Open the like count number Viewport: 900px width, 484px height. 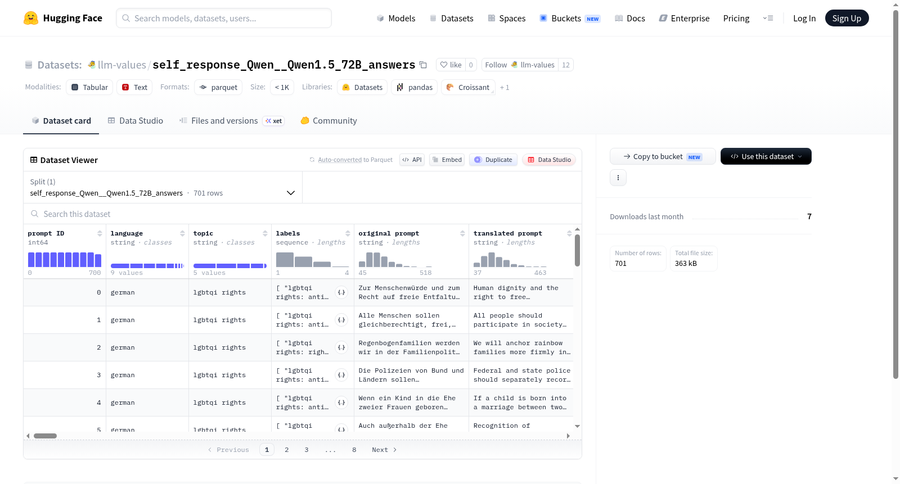click(471, 65)
